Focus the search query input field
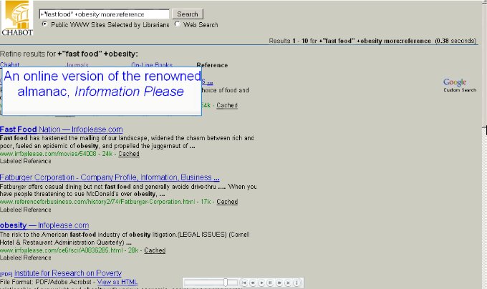The width and height of the screenshot is (487, 289). (x=105, y=14)
